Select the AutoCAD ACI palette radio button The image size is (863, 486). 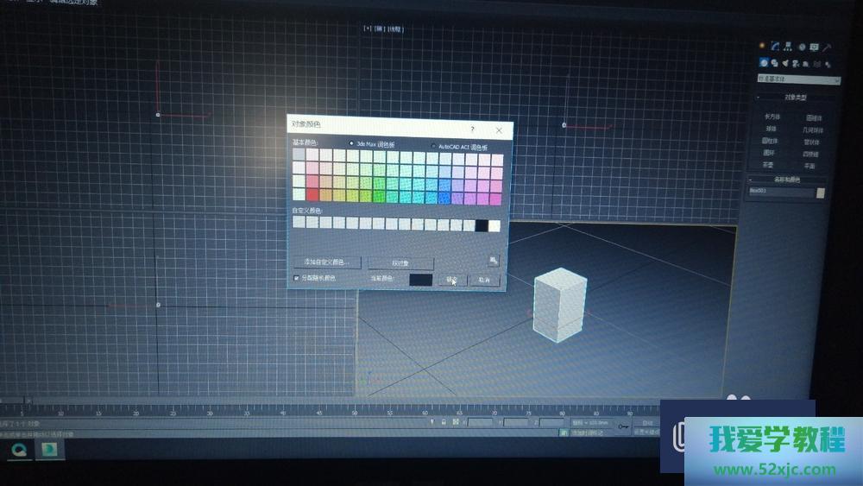(x=432, y=146)
